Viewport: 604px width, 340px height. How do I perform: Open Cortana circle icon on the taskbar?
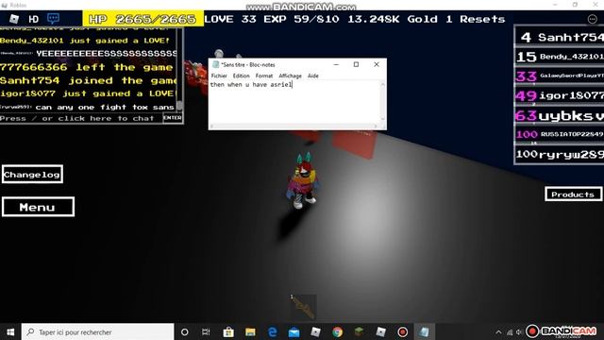tap(185, 331)
